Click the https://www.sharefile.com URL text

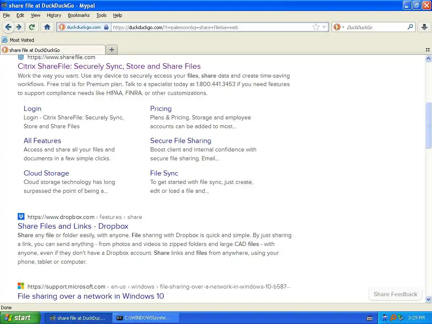pos(61,57)
